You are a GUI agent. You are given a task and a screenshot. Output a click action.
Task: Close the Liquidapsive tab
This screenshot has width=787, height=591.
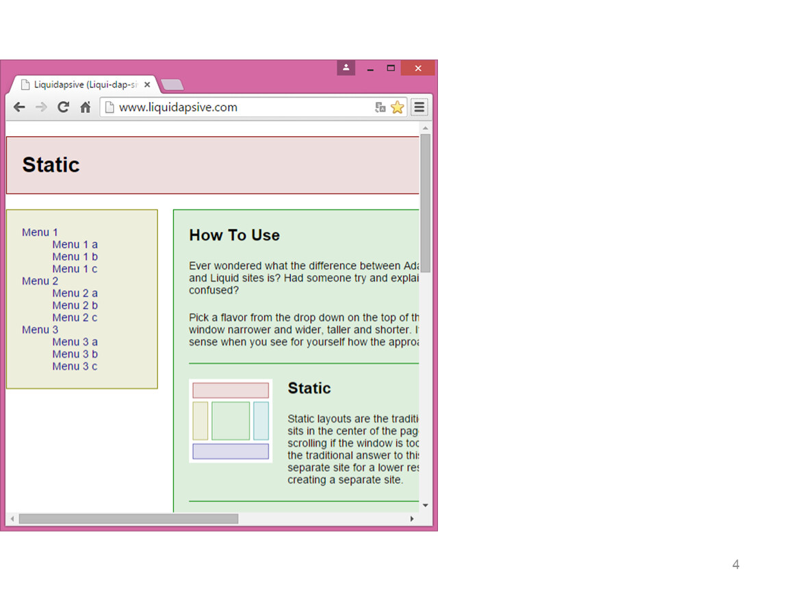[x=147, y=85]
